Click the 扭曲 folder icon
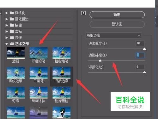This screenshot has height=119, width=158. pos(12,25)
